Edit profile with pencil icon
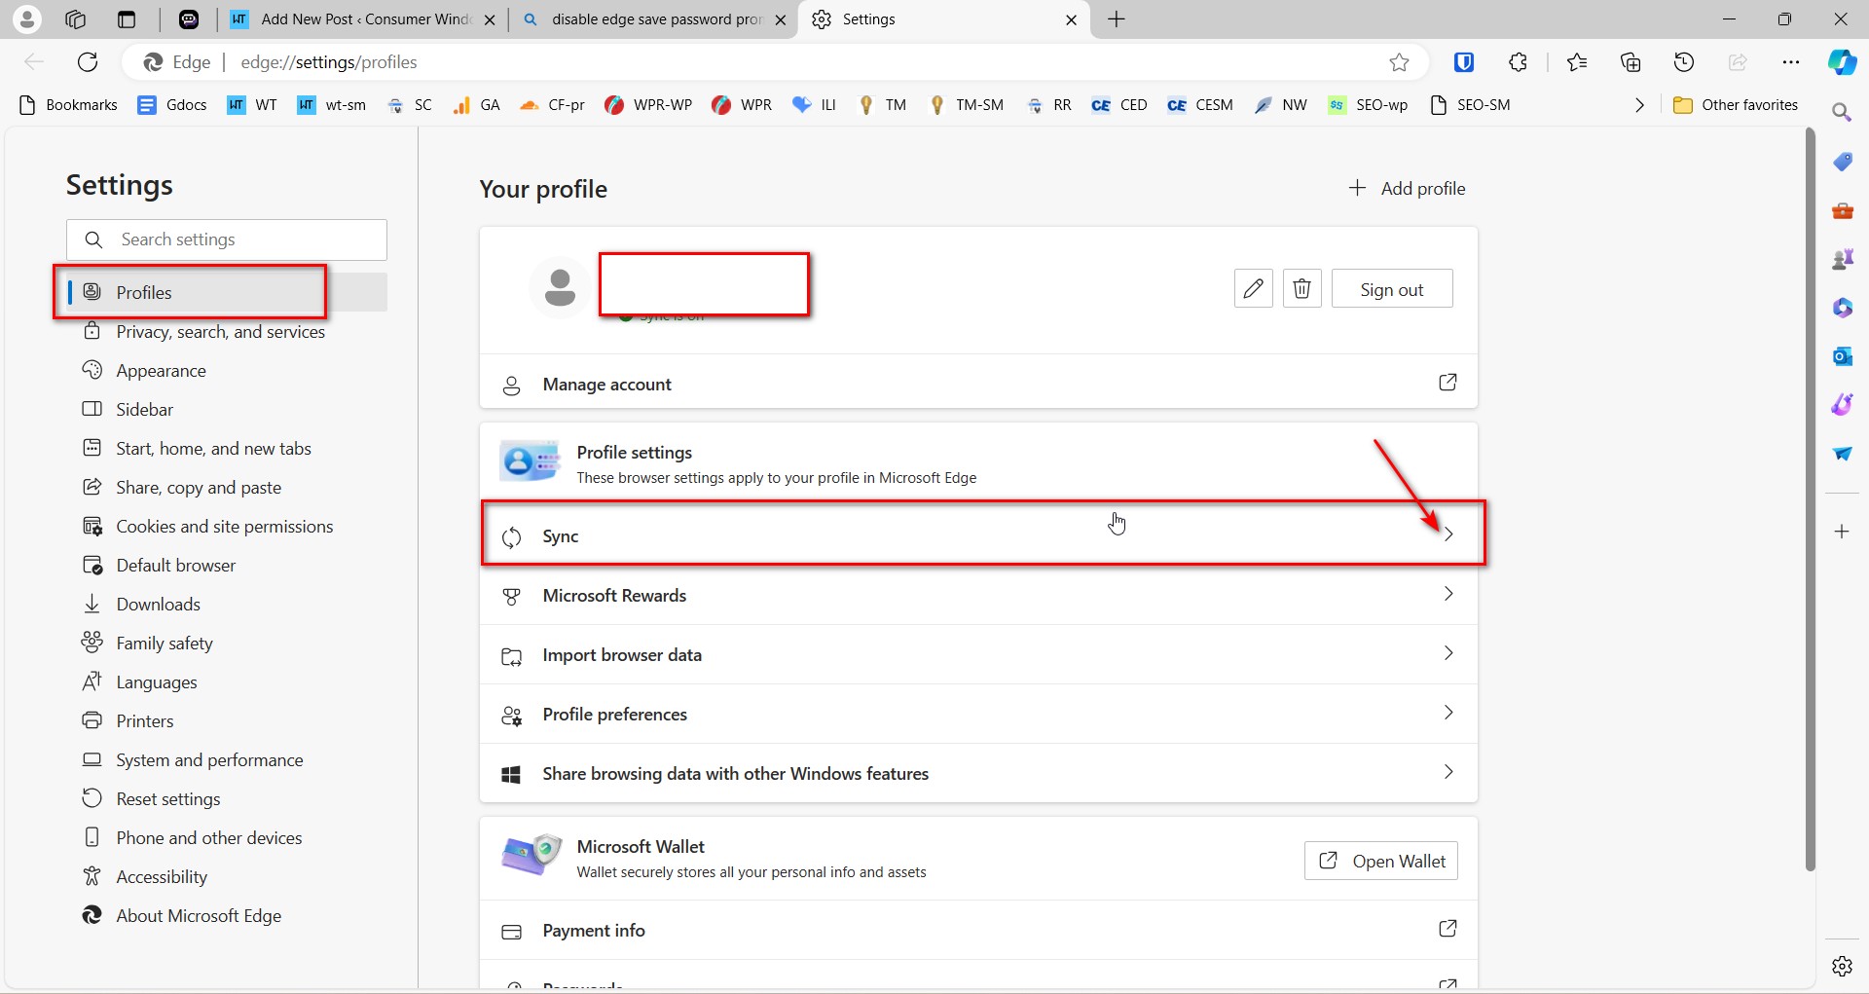Image resolution: width=1869 pixels, height=994 pixels. (x=1253, y=288)
